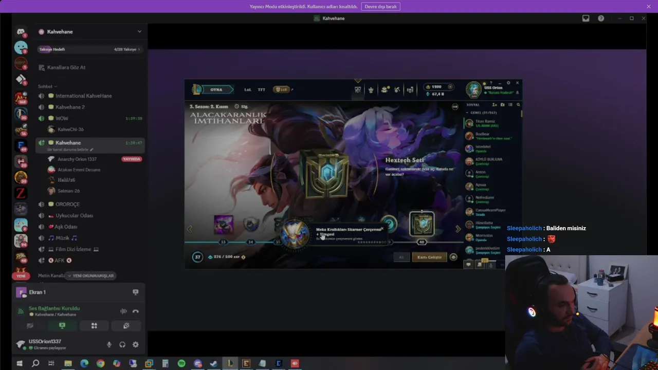Select level 40 Hextech chest reward
Viewport: 658px width, 370px height.
pyautogui.click(x=422, y=224)
